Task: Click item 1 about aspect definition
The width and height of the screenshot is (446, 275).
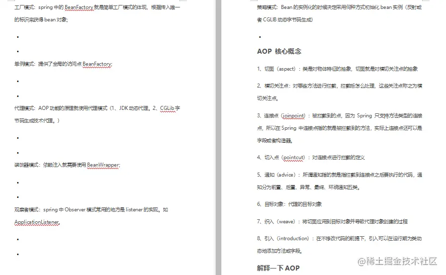Action: [x=337, y=69]
